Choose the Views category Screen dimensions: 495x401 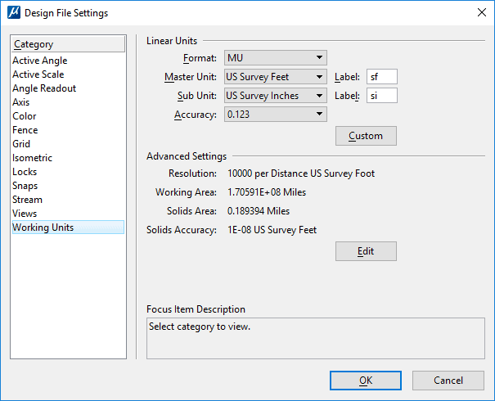(25, 214)
